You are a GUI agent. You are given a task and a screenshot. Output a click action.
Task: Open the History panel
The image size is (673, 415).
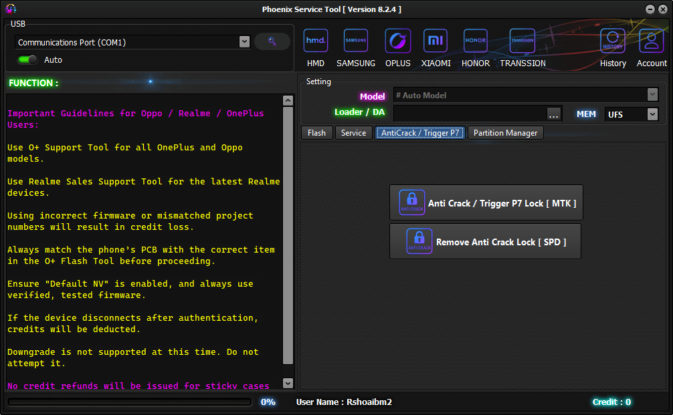coord(612,41)
